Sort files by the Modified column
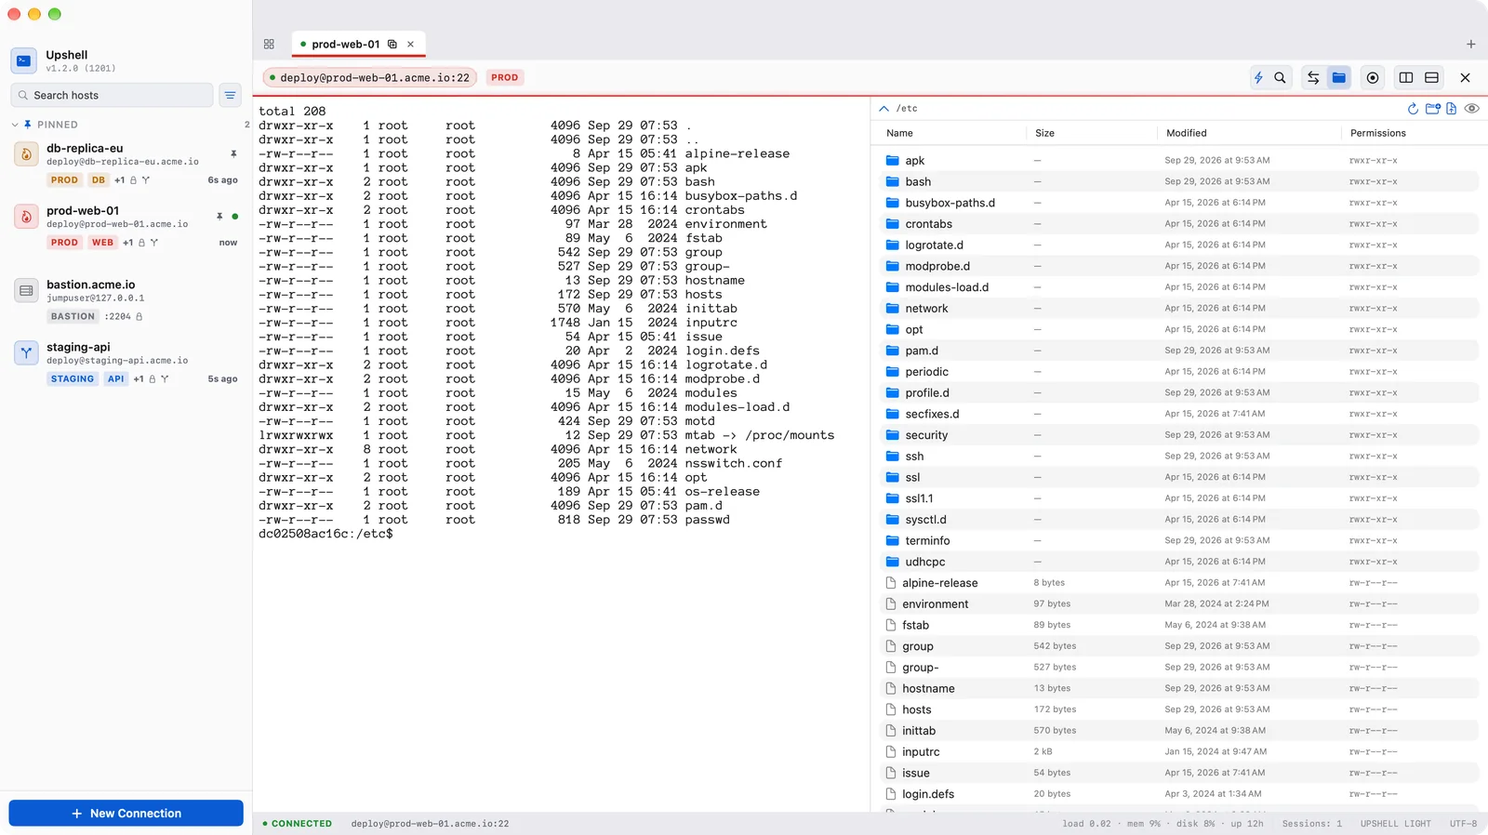 coord(1187,133)
